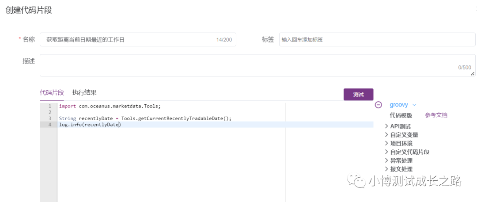The image size is (477, 202).
Task: Click the log.info(recentlyDate) code line
Action: pos(90,125)
